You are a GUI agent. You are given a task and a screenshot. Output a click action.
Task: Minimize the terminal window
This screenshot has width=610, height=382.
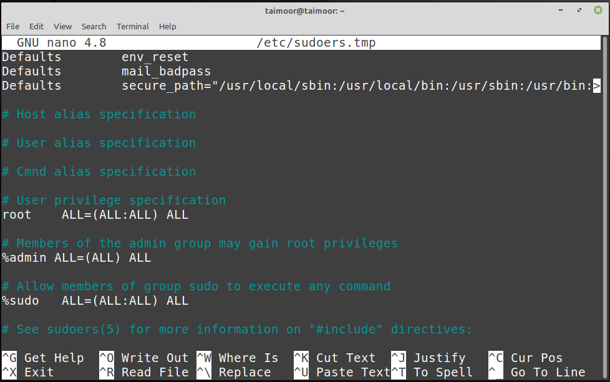pos(561,10)
